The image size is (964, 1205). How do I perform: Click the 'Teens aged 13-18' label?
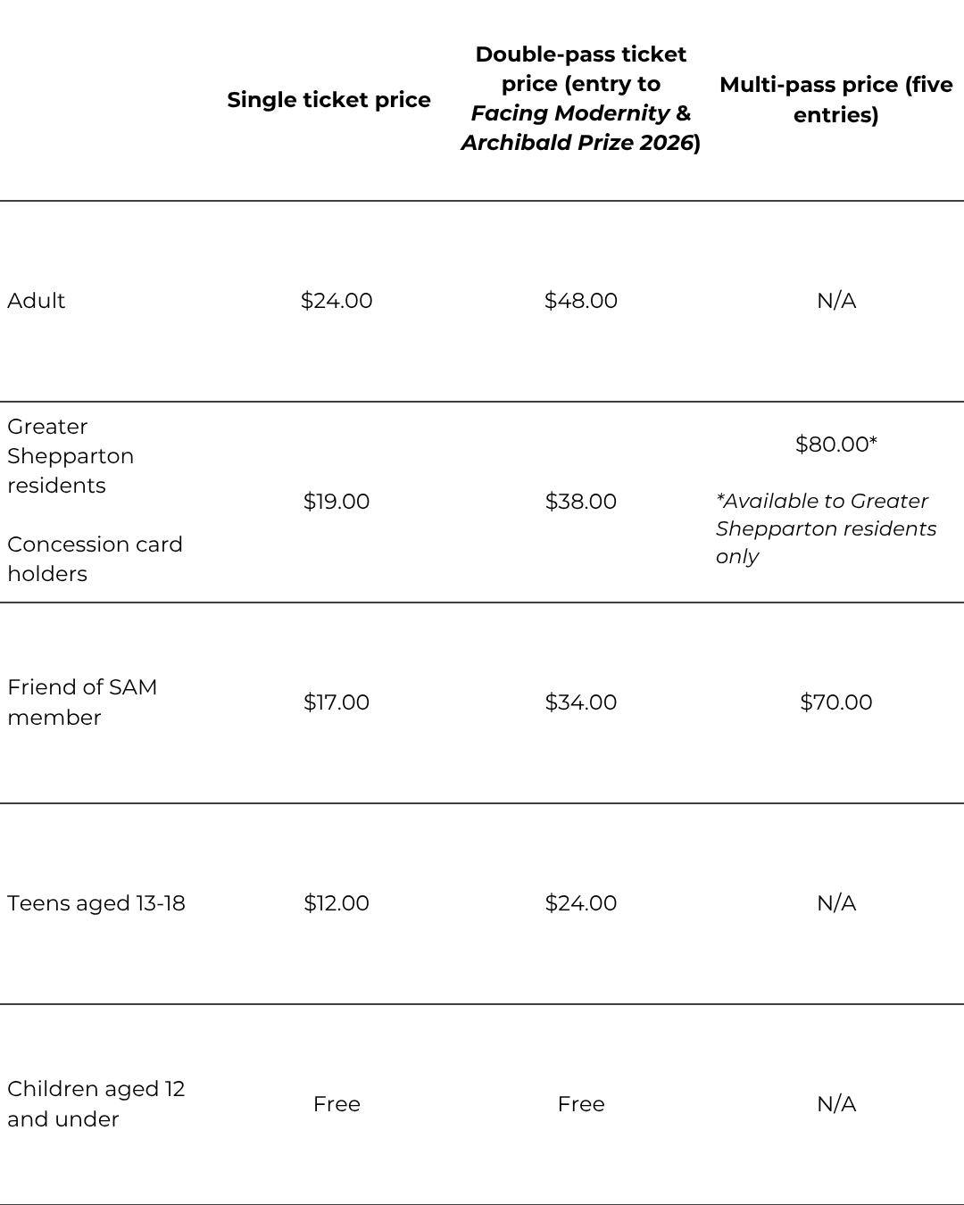[x=96, y=903]
